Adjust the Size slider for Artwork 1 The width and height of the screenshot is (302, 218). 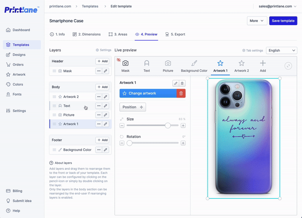(168, 125)
